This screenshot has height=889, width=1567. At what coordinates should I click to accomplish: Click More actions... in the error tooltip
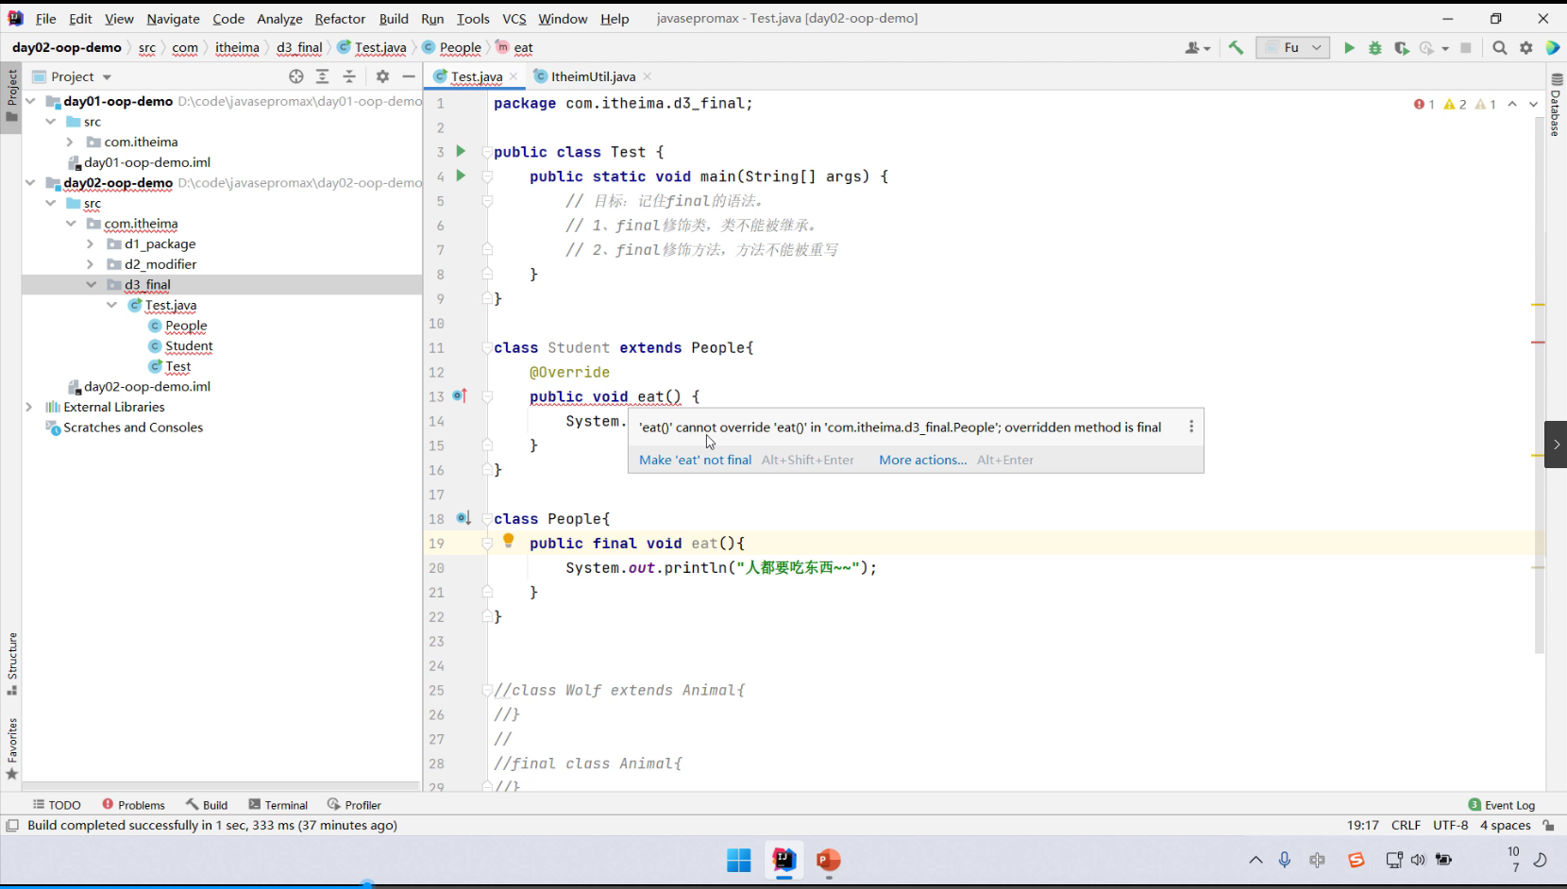pos(922,461)
